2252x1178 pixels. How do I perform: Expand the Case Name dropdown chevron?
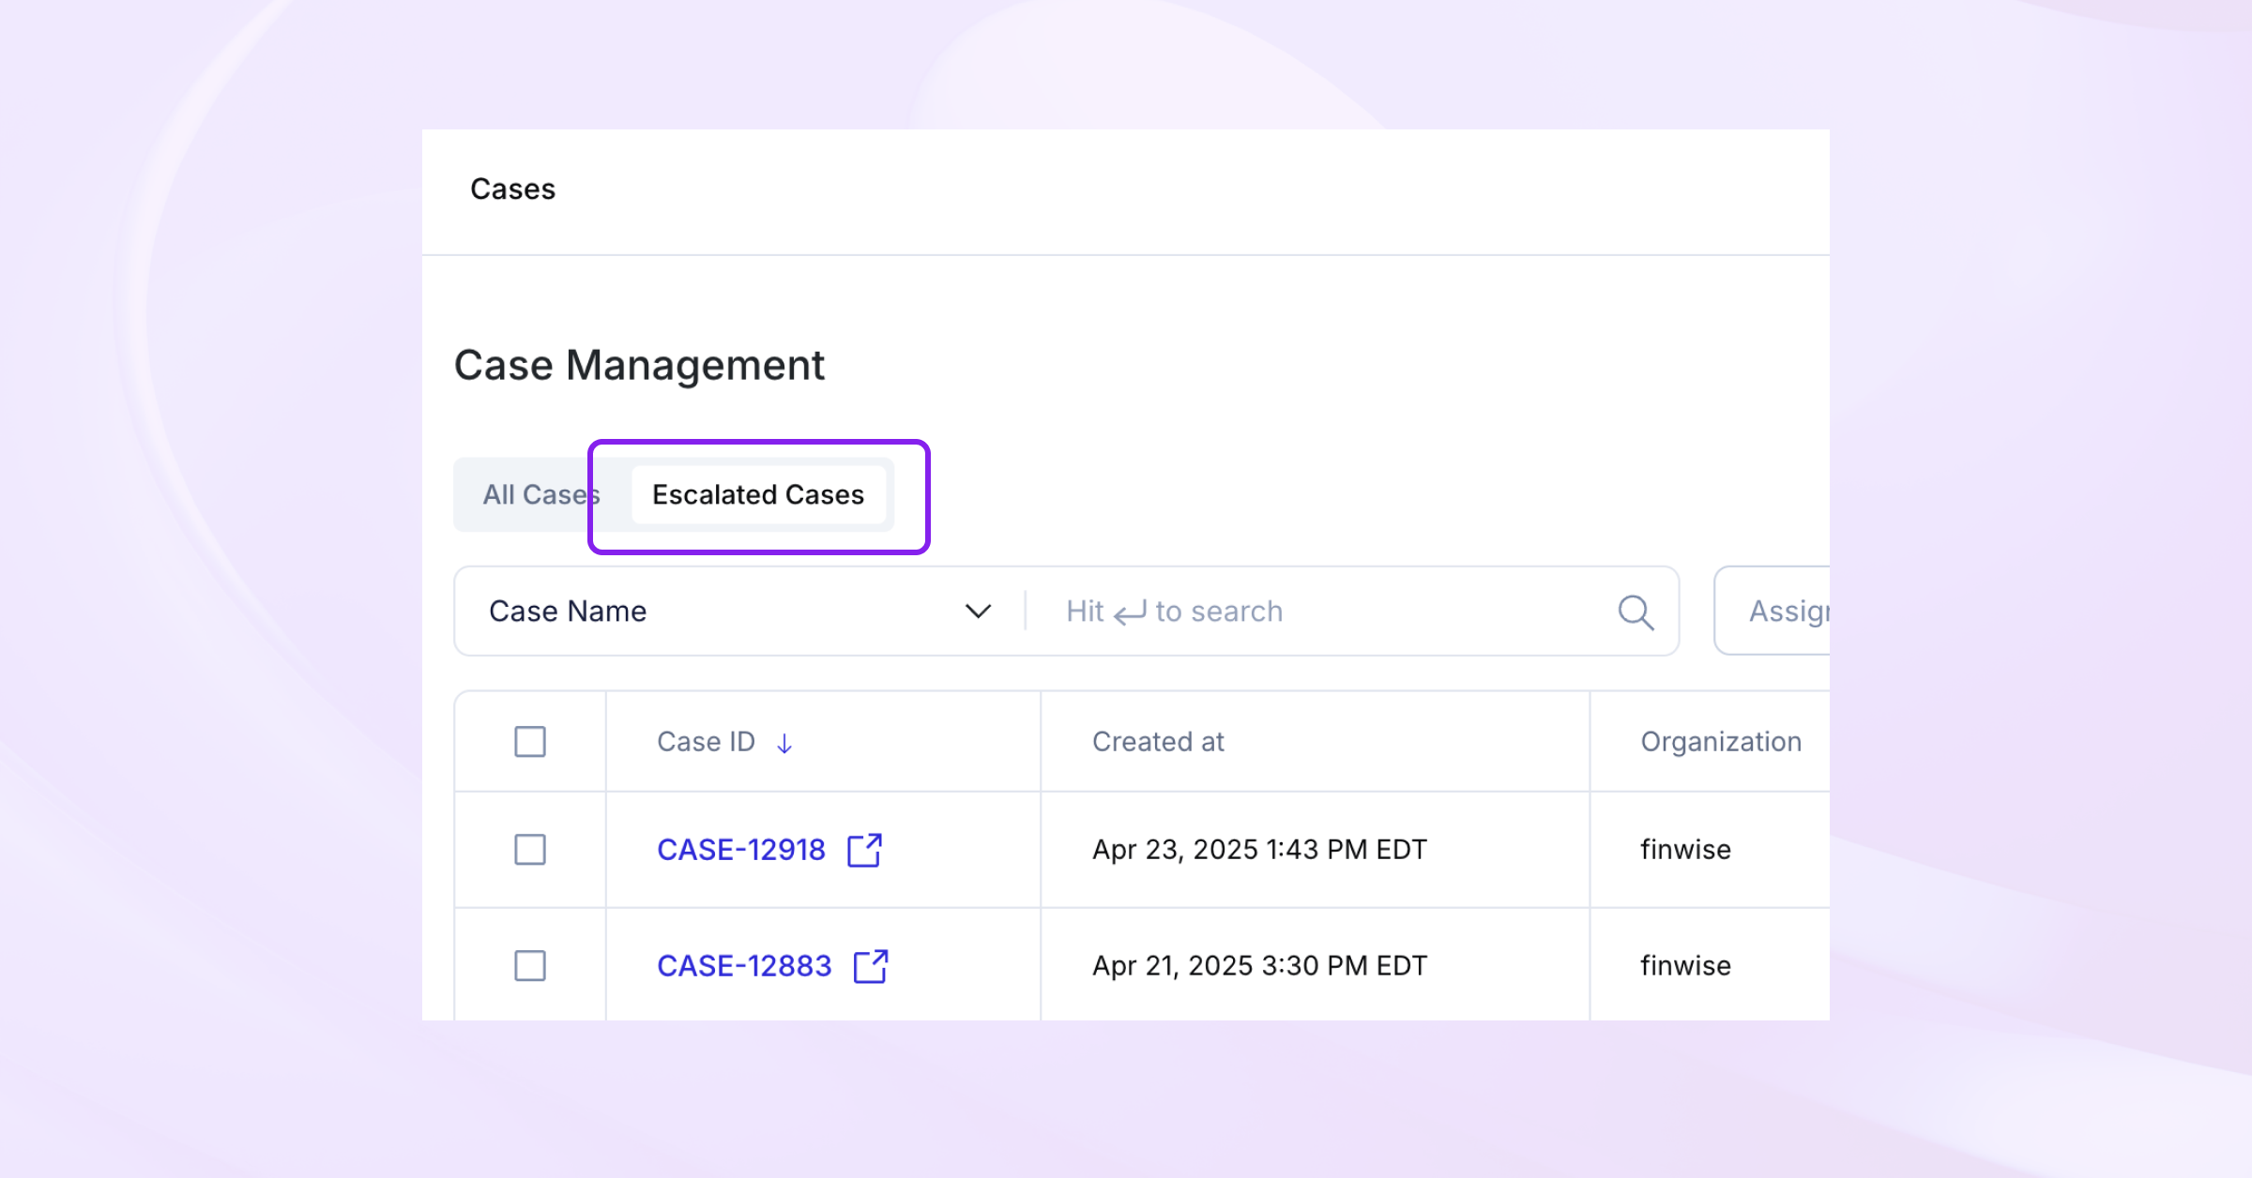click(978, 612)
